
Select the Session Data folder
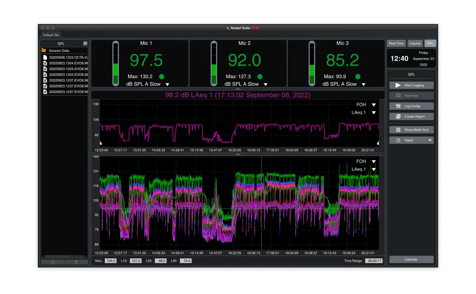(64, 51)
